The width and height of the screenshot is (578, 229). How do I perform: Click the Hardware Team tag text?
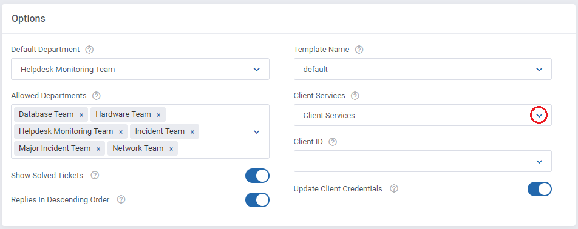click(x=123, y=114)
